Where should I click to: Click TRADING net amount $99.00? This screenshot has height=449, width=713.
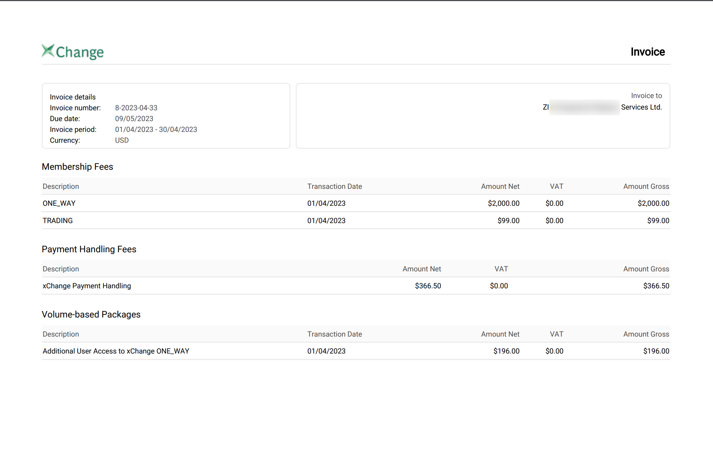tap(508, 221)
